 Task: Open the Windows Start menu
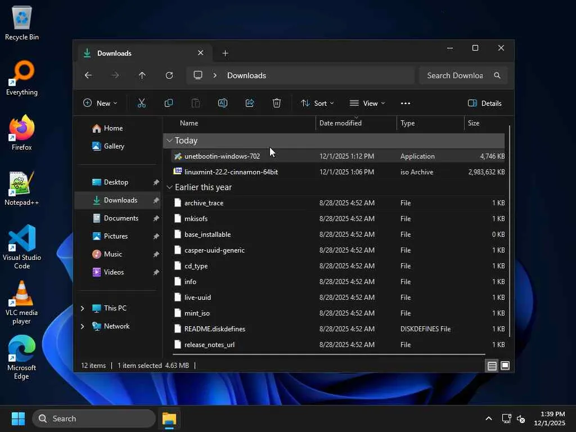(18, 418)
